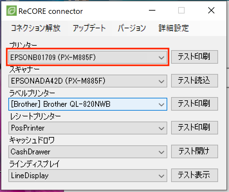Click the テスト読込 scanner button
Viewport: 229px width, 192px height.
pos(194,80)
